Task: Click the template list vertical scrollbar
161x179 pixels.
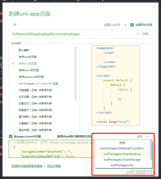Action: tap(76, 73)
